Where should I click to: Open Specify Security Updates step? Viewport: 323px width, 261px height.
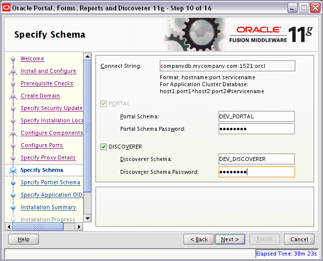click(52, 108)
